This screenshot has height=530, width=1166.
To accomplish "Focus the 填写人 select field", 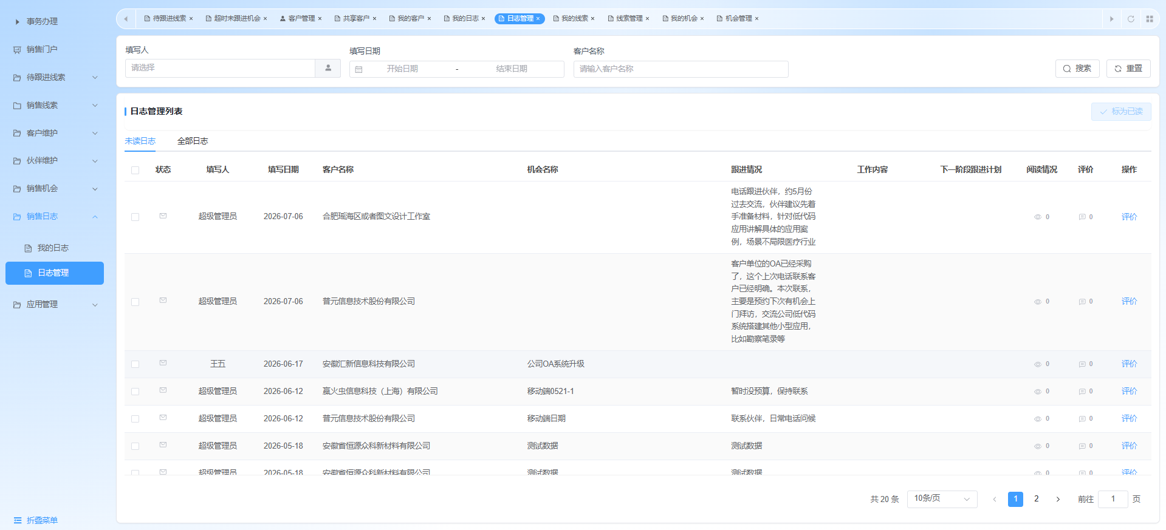I will [220, 68].
